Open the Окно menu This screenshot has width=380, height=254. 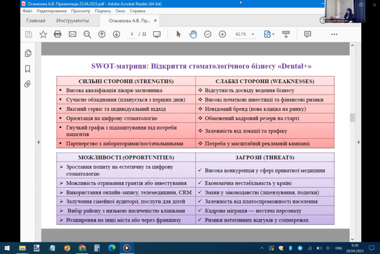120,11
